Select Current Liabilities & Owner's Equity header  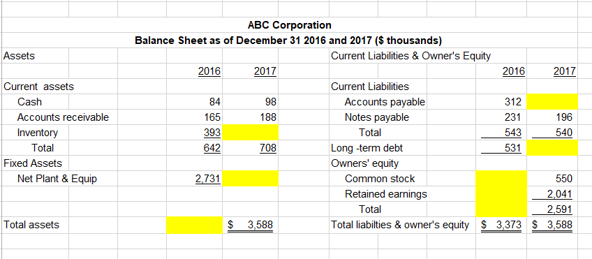coord(410,56)
